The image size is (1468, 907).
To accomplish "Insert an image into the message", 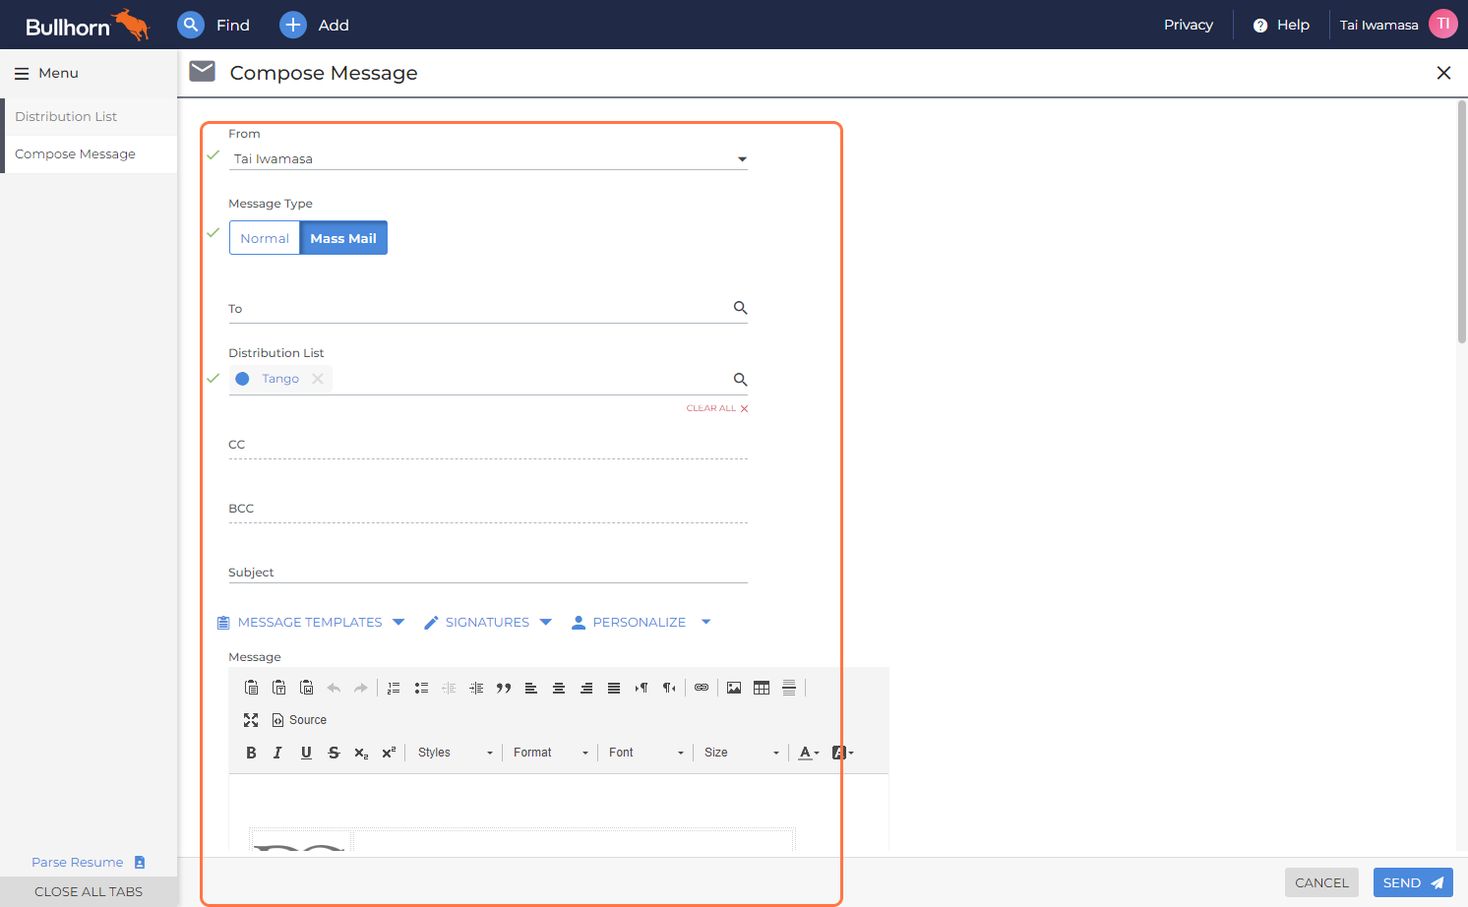I will click(x=734, y=688).
